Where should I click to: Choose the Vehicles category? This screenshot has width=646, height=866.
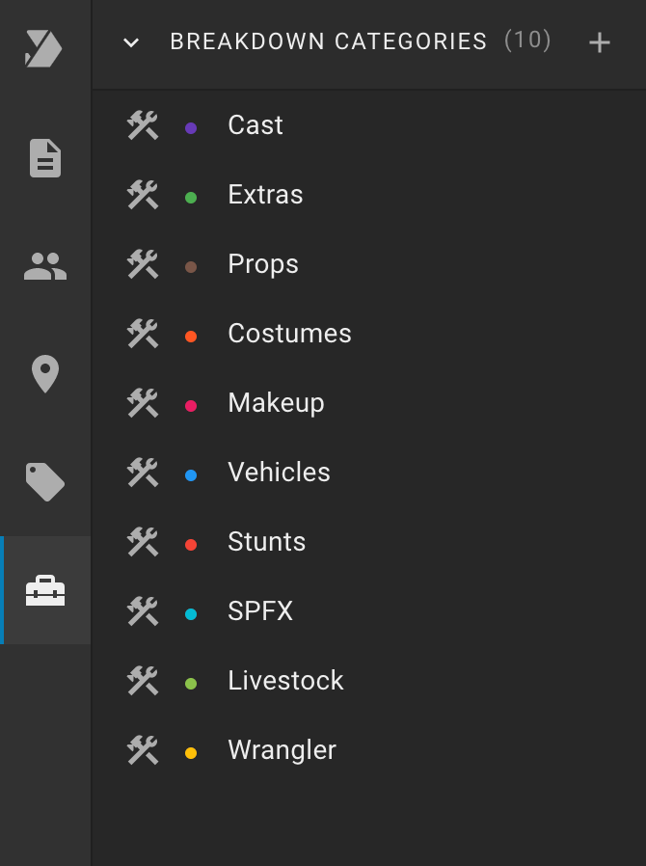[x=369, y=473]
